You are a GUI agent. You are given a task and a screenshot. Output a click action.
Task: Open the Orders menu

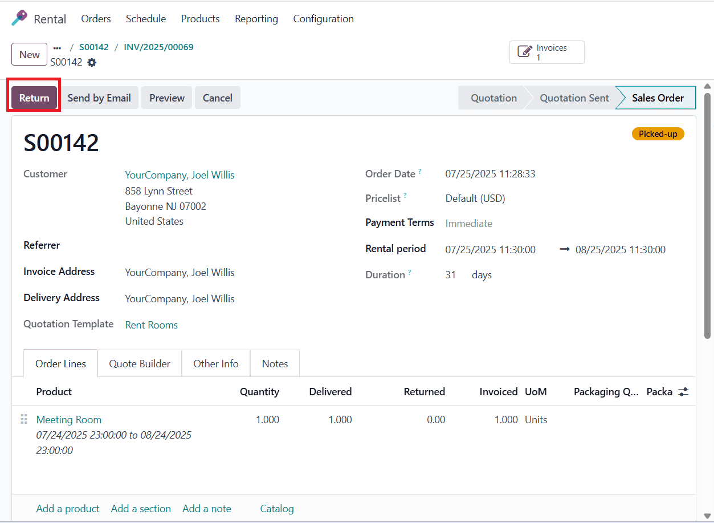coord(96,19)
